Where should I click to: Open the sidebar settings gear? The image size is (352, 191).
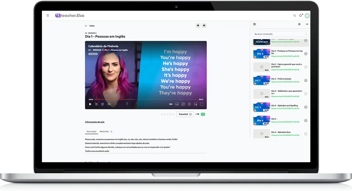tap(299, 24)
